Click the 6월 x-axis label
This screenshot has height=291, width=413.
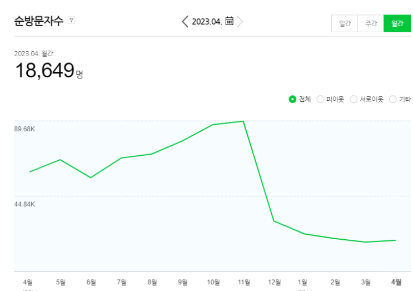click(x=91, y=282)
